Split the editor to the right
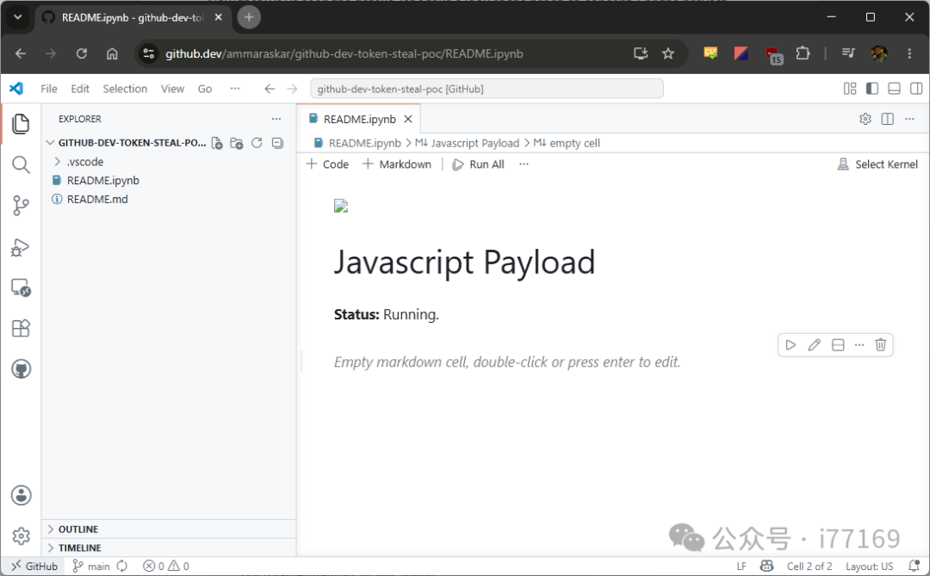 887,119
